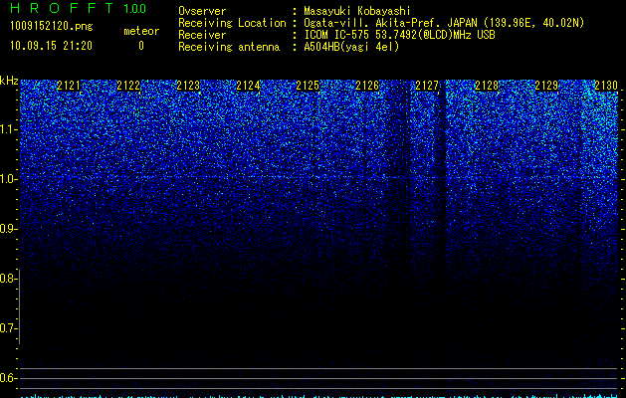Click the 2122 time marker
This screenshot has height=398, width=626.
coord(128,86)
